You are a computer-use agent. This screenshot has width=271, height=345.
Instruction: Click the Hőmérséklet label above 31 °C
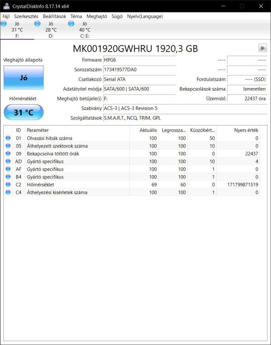[x=23, y=99]
